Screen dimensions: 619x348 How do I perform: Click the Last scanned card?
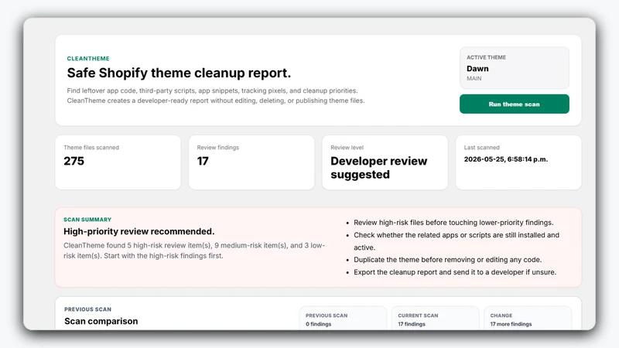(518, 162)
